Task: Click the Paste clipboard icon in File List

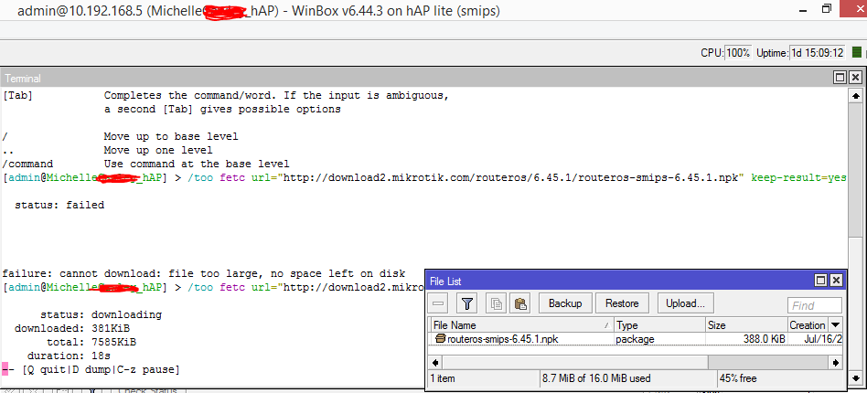Action: point(520,303)
